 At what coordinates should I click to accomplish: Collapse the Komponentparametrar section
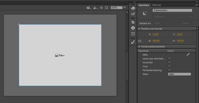[139, 47]
